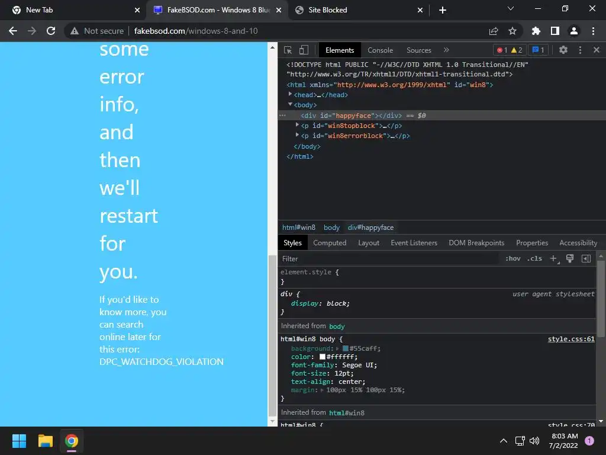Go back in browser history
The image size is (606, 455).
pyautogui.click(x=13, y=31)
